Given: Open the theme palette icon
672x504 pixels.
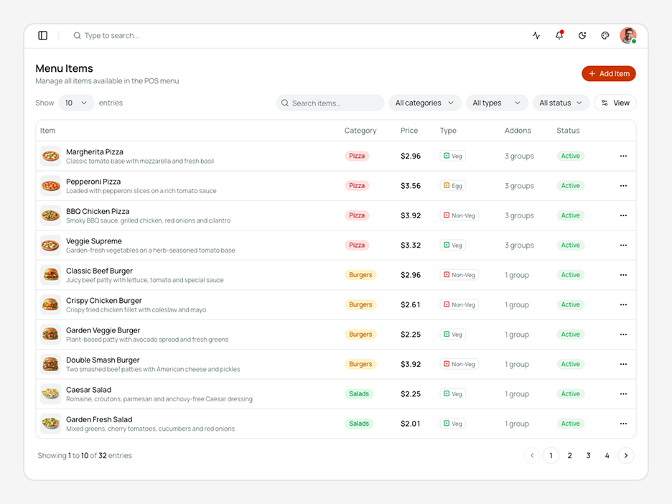Looking at the screenshot, I should [605, 36].
